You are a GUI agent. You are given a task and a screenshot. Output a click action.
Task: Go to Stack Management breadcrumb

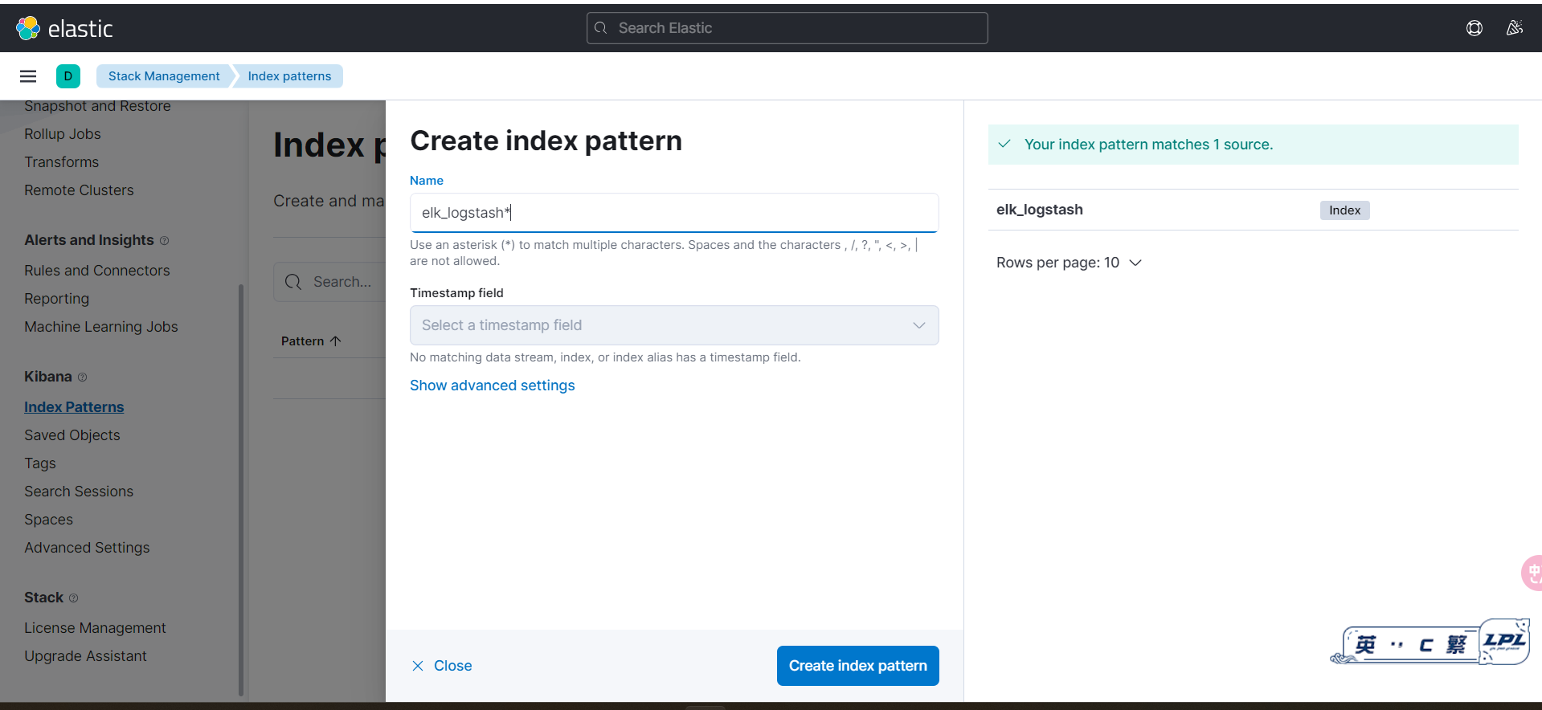164,76
